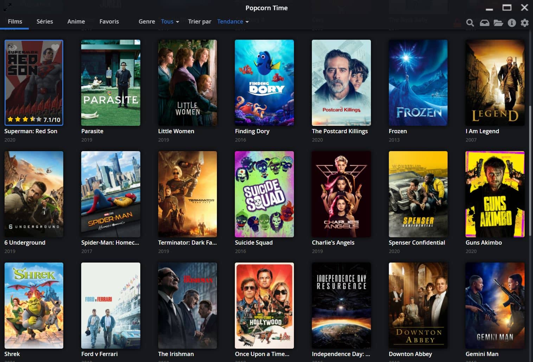
Task: Open the 'Tendance' sort dropdown
Action: [233, 21]
